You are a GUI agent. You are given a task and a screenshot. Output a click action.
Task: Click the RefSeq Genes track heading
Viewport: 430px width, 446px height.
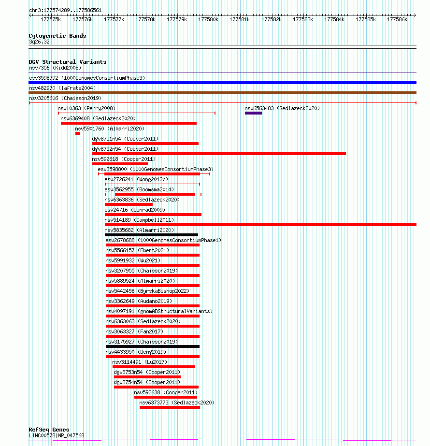coord(49,430)
